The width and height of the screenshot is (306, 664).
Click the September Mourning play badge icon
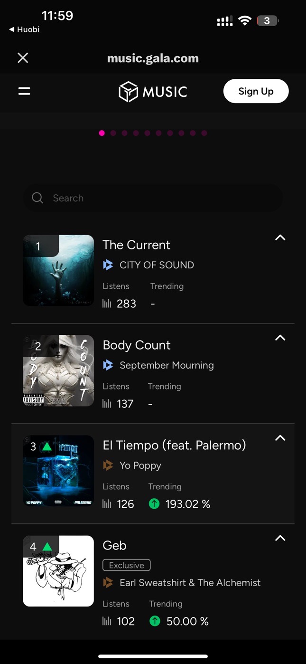[x=108, y=365]
